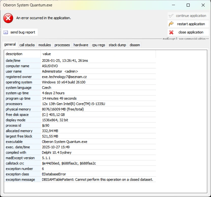This screenshot has width=211, height=197.
Task: Send bug report
Action: click(20, 32)
